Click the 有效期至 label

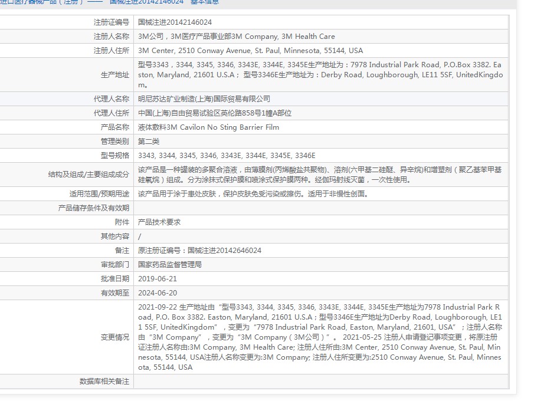point(115,292)
